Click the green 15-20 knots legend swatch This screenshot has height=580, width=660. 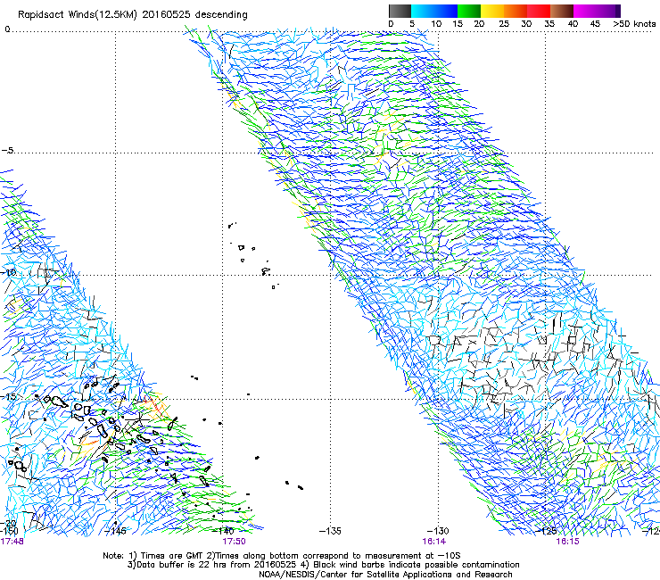469,11
